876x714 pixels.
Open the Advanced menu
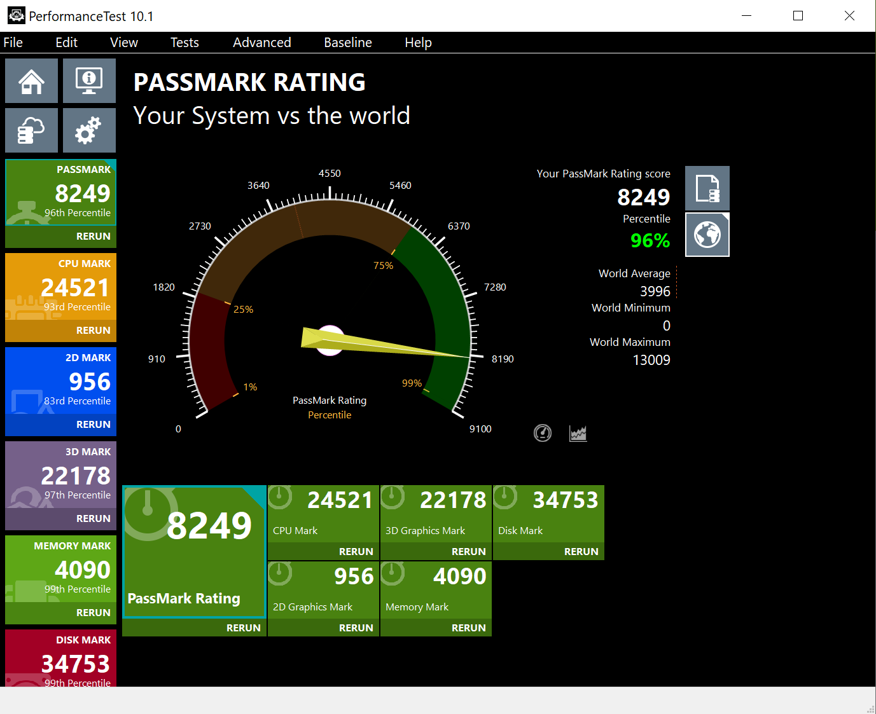click(x=262, y=43)
